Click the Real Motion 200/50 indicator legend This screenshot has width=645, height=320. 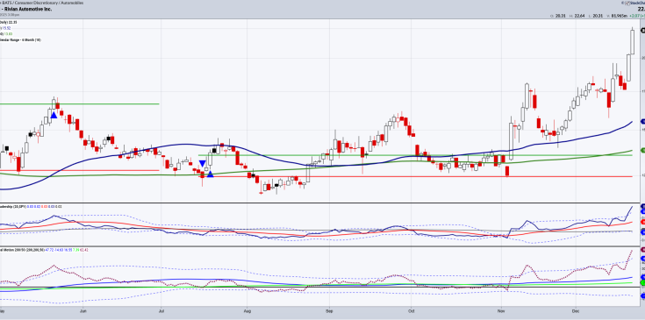(45, 250)
